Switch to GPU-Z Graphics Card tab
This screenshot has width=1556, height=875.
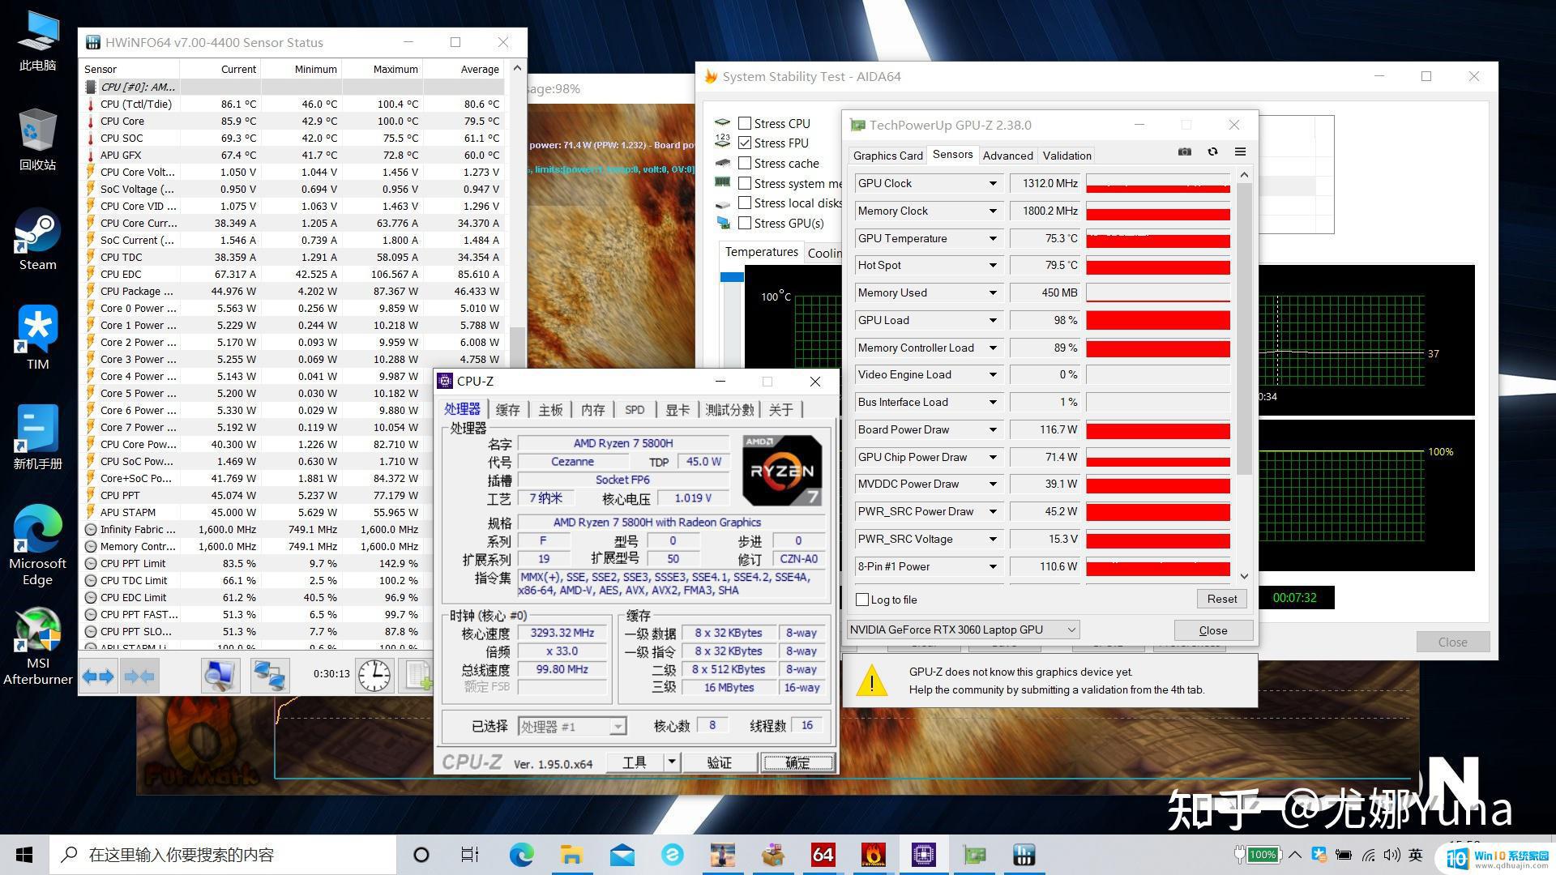point(887,156)
